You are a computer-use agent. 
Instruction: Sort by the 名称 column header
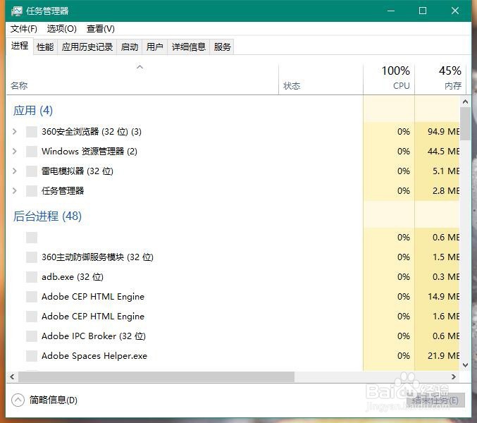coord(142,79)
